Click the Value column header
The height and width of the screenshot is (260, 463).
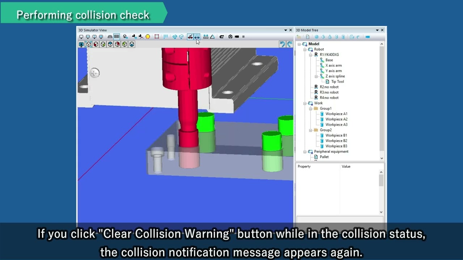click(x=359, y=166)
